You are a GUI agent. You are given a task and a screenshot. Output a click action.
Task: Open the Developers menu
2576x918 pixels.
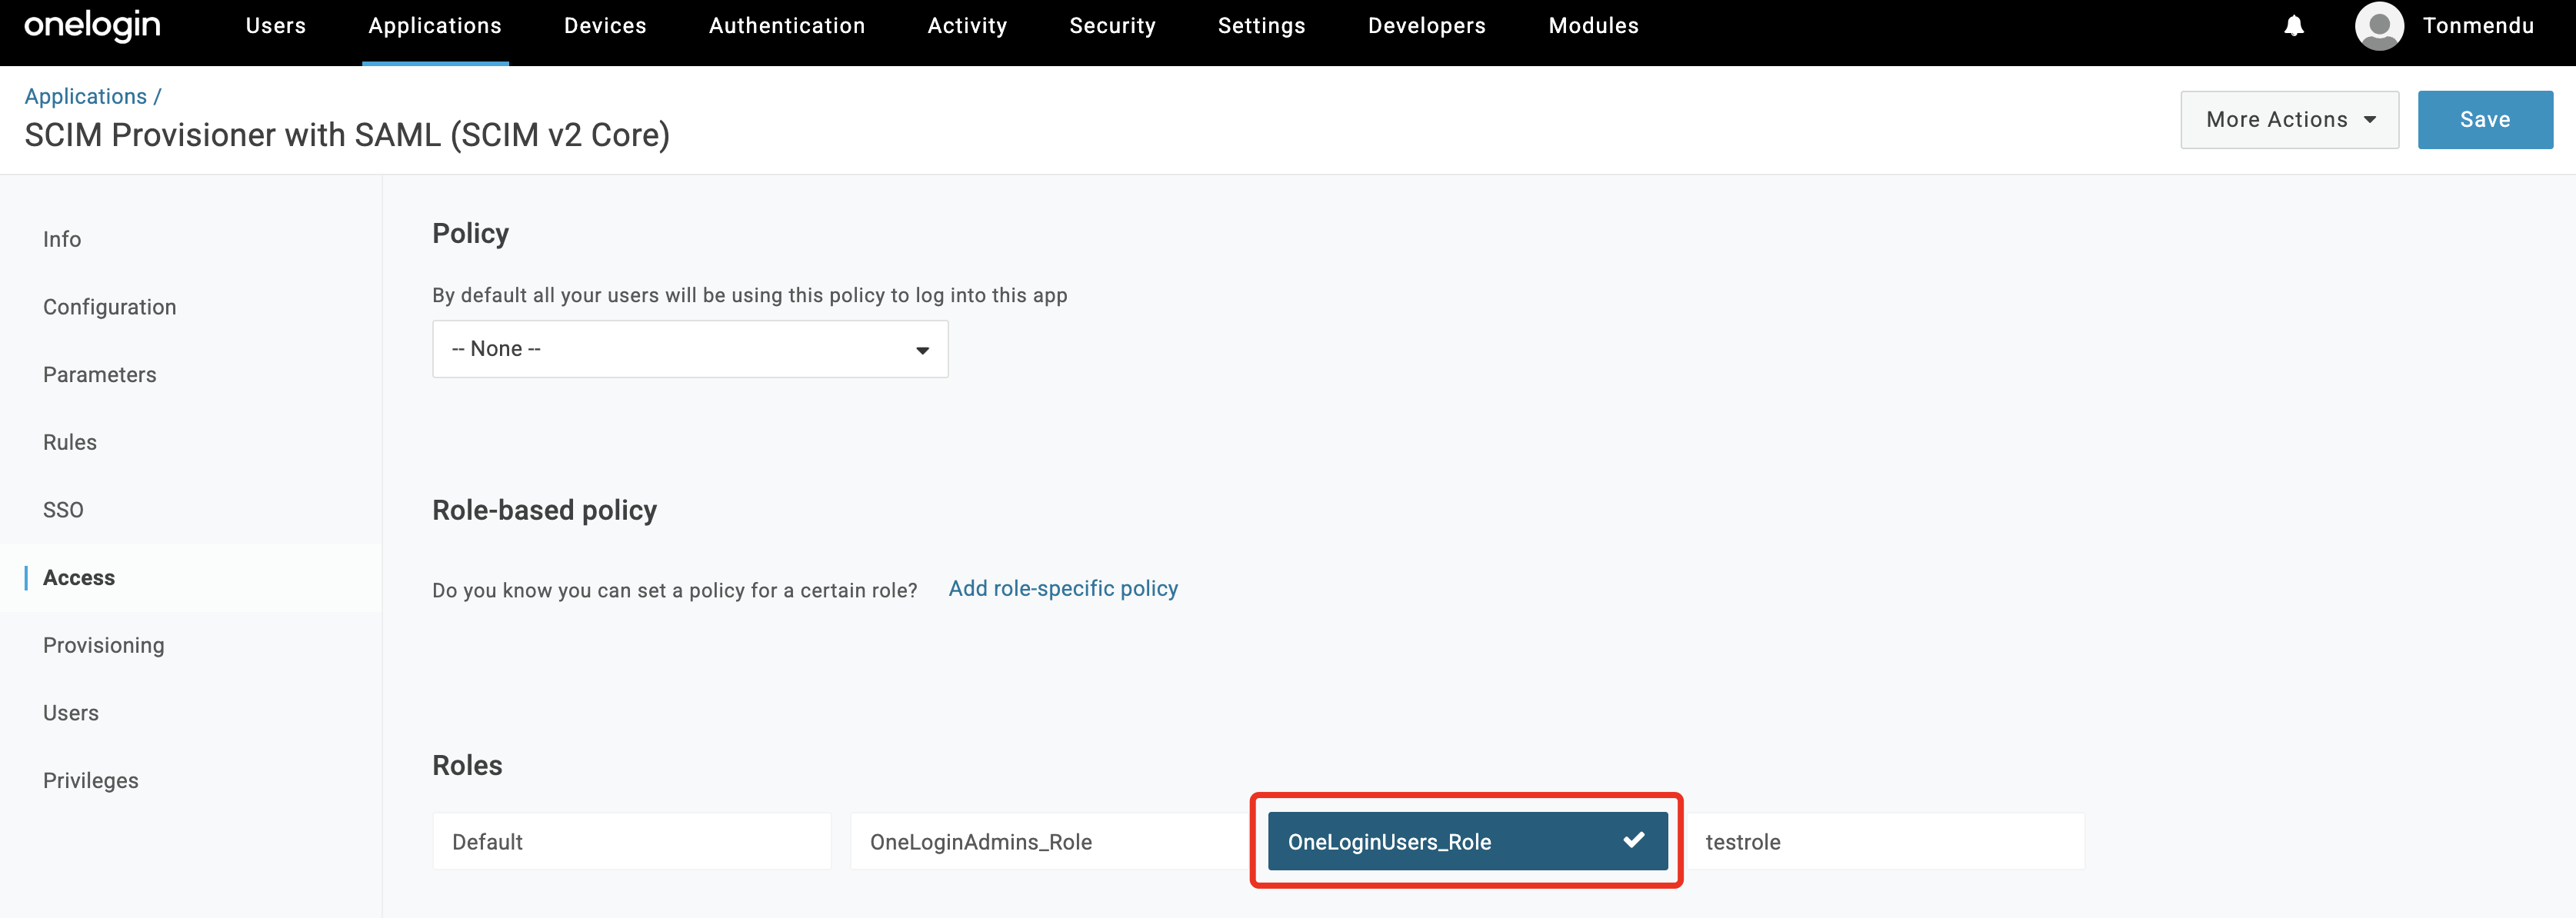[x=1426, y=26]
